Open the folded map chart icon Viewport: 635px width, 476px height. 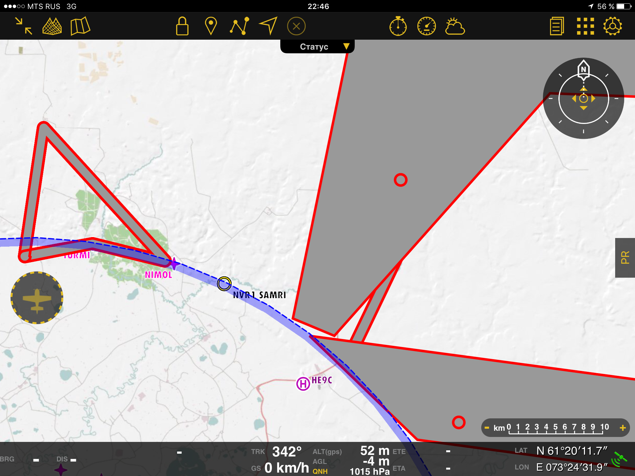pos(80,26)
